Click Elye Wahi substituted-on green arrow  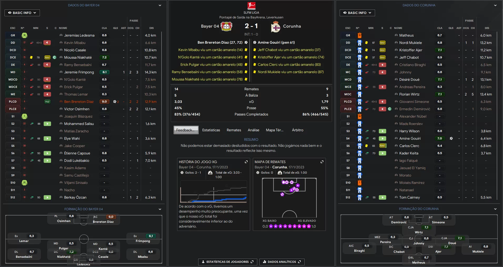point(47,138)
